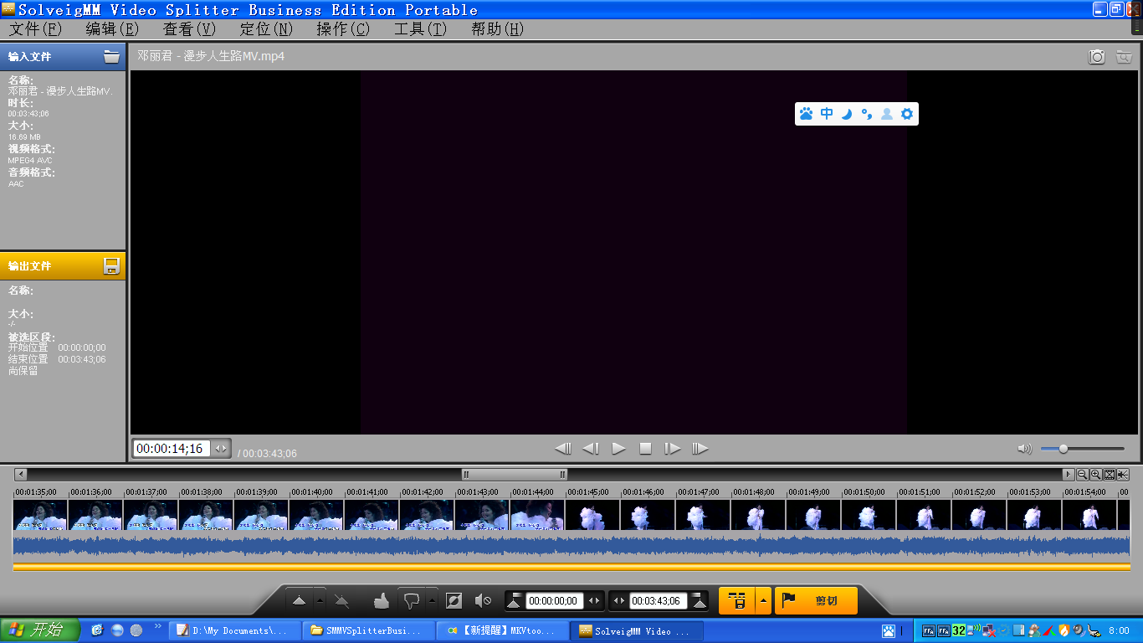Screen dimensions: 1143x643
Task: Click stepper arrows beside start time 00:00:00;00
Action: pos(594,600)
